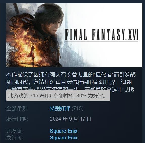Click the (715) review count
This screenshot has width=145, height=143.
[77, 108]
